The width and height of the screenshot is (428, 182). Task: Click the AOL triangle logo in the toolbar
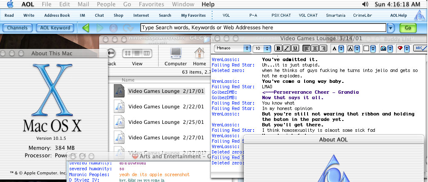[x=419, y=15]
